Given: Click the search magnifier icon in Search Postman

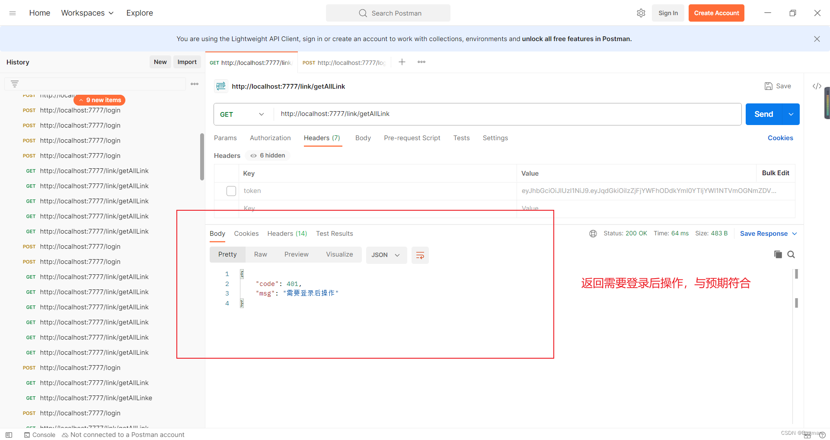Looking at the screenshot, I should tap(363, 13).
